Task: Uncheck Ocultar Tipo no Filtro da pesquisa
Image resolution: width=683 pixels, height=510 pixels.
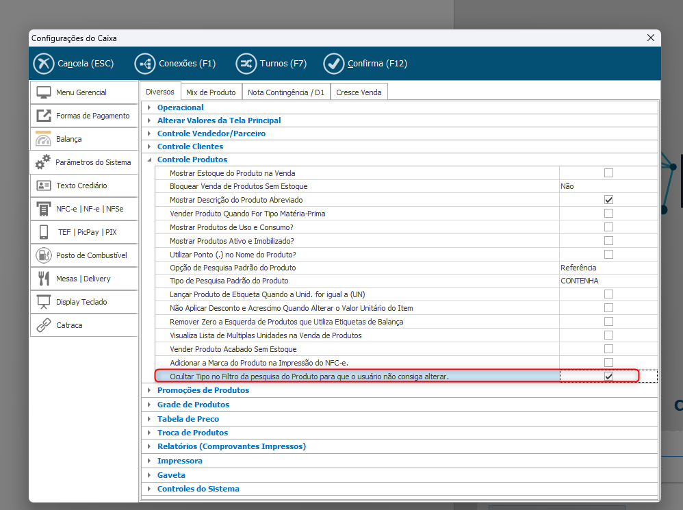Action: (608, 376)
